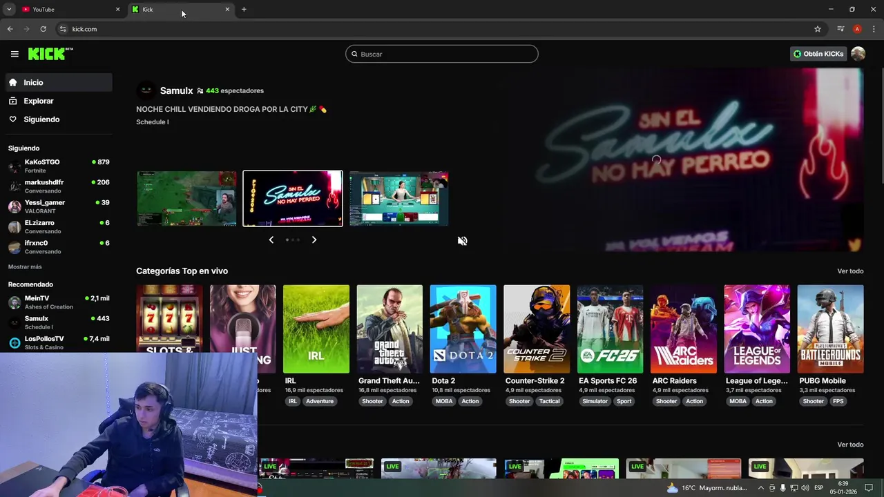The image size is (884, 497).
Task: Open the Counter-Strike 2 category card
Action: [x=537, y=329]
